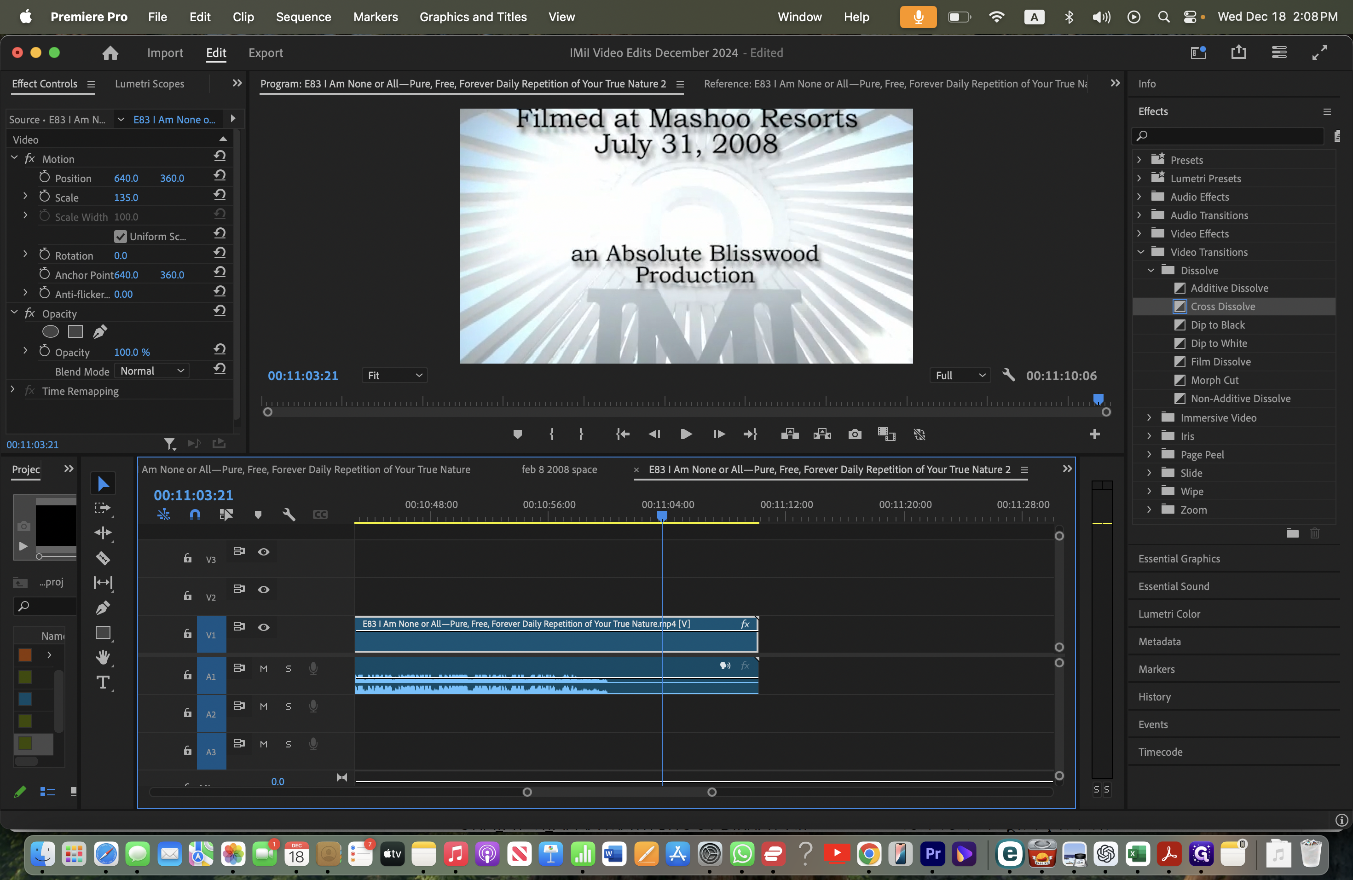Viewport: 1353px width, 880px height.
Task: Select the Razor tool
Action: coord(103,558)
